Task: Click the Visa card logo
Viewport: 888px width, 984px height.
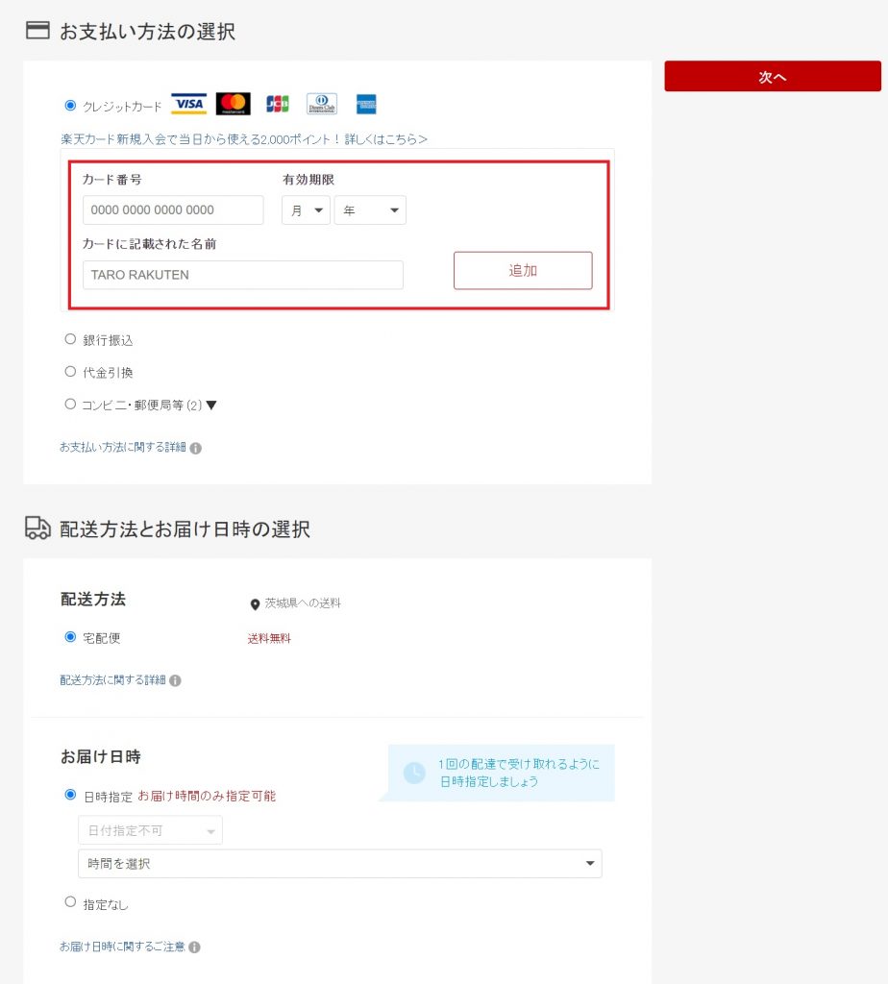Action: [x=188, y=104]
